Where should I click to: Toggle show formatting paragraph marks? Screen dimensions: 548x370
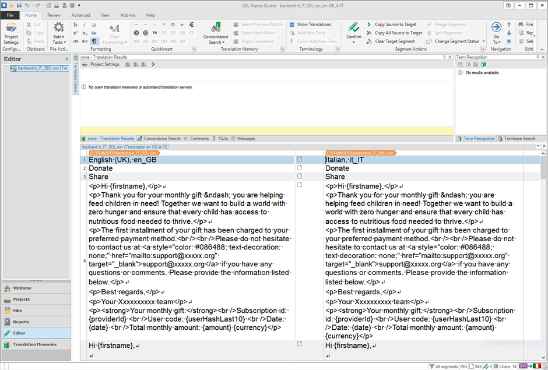94,41
